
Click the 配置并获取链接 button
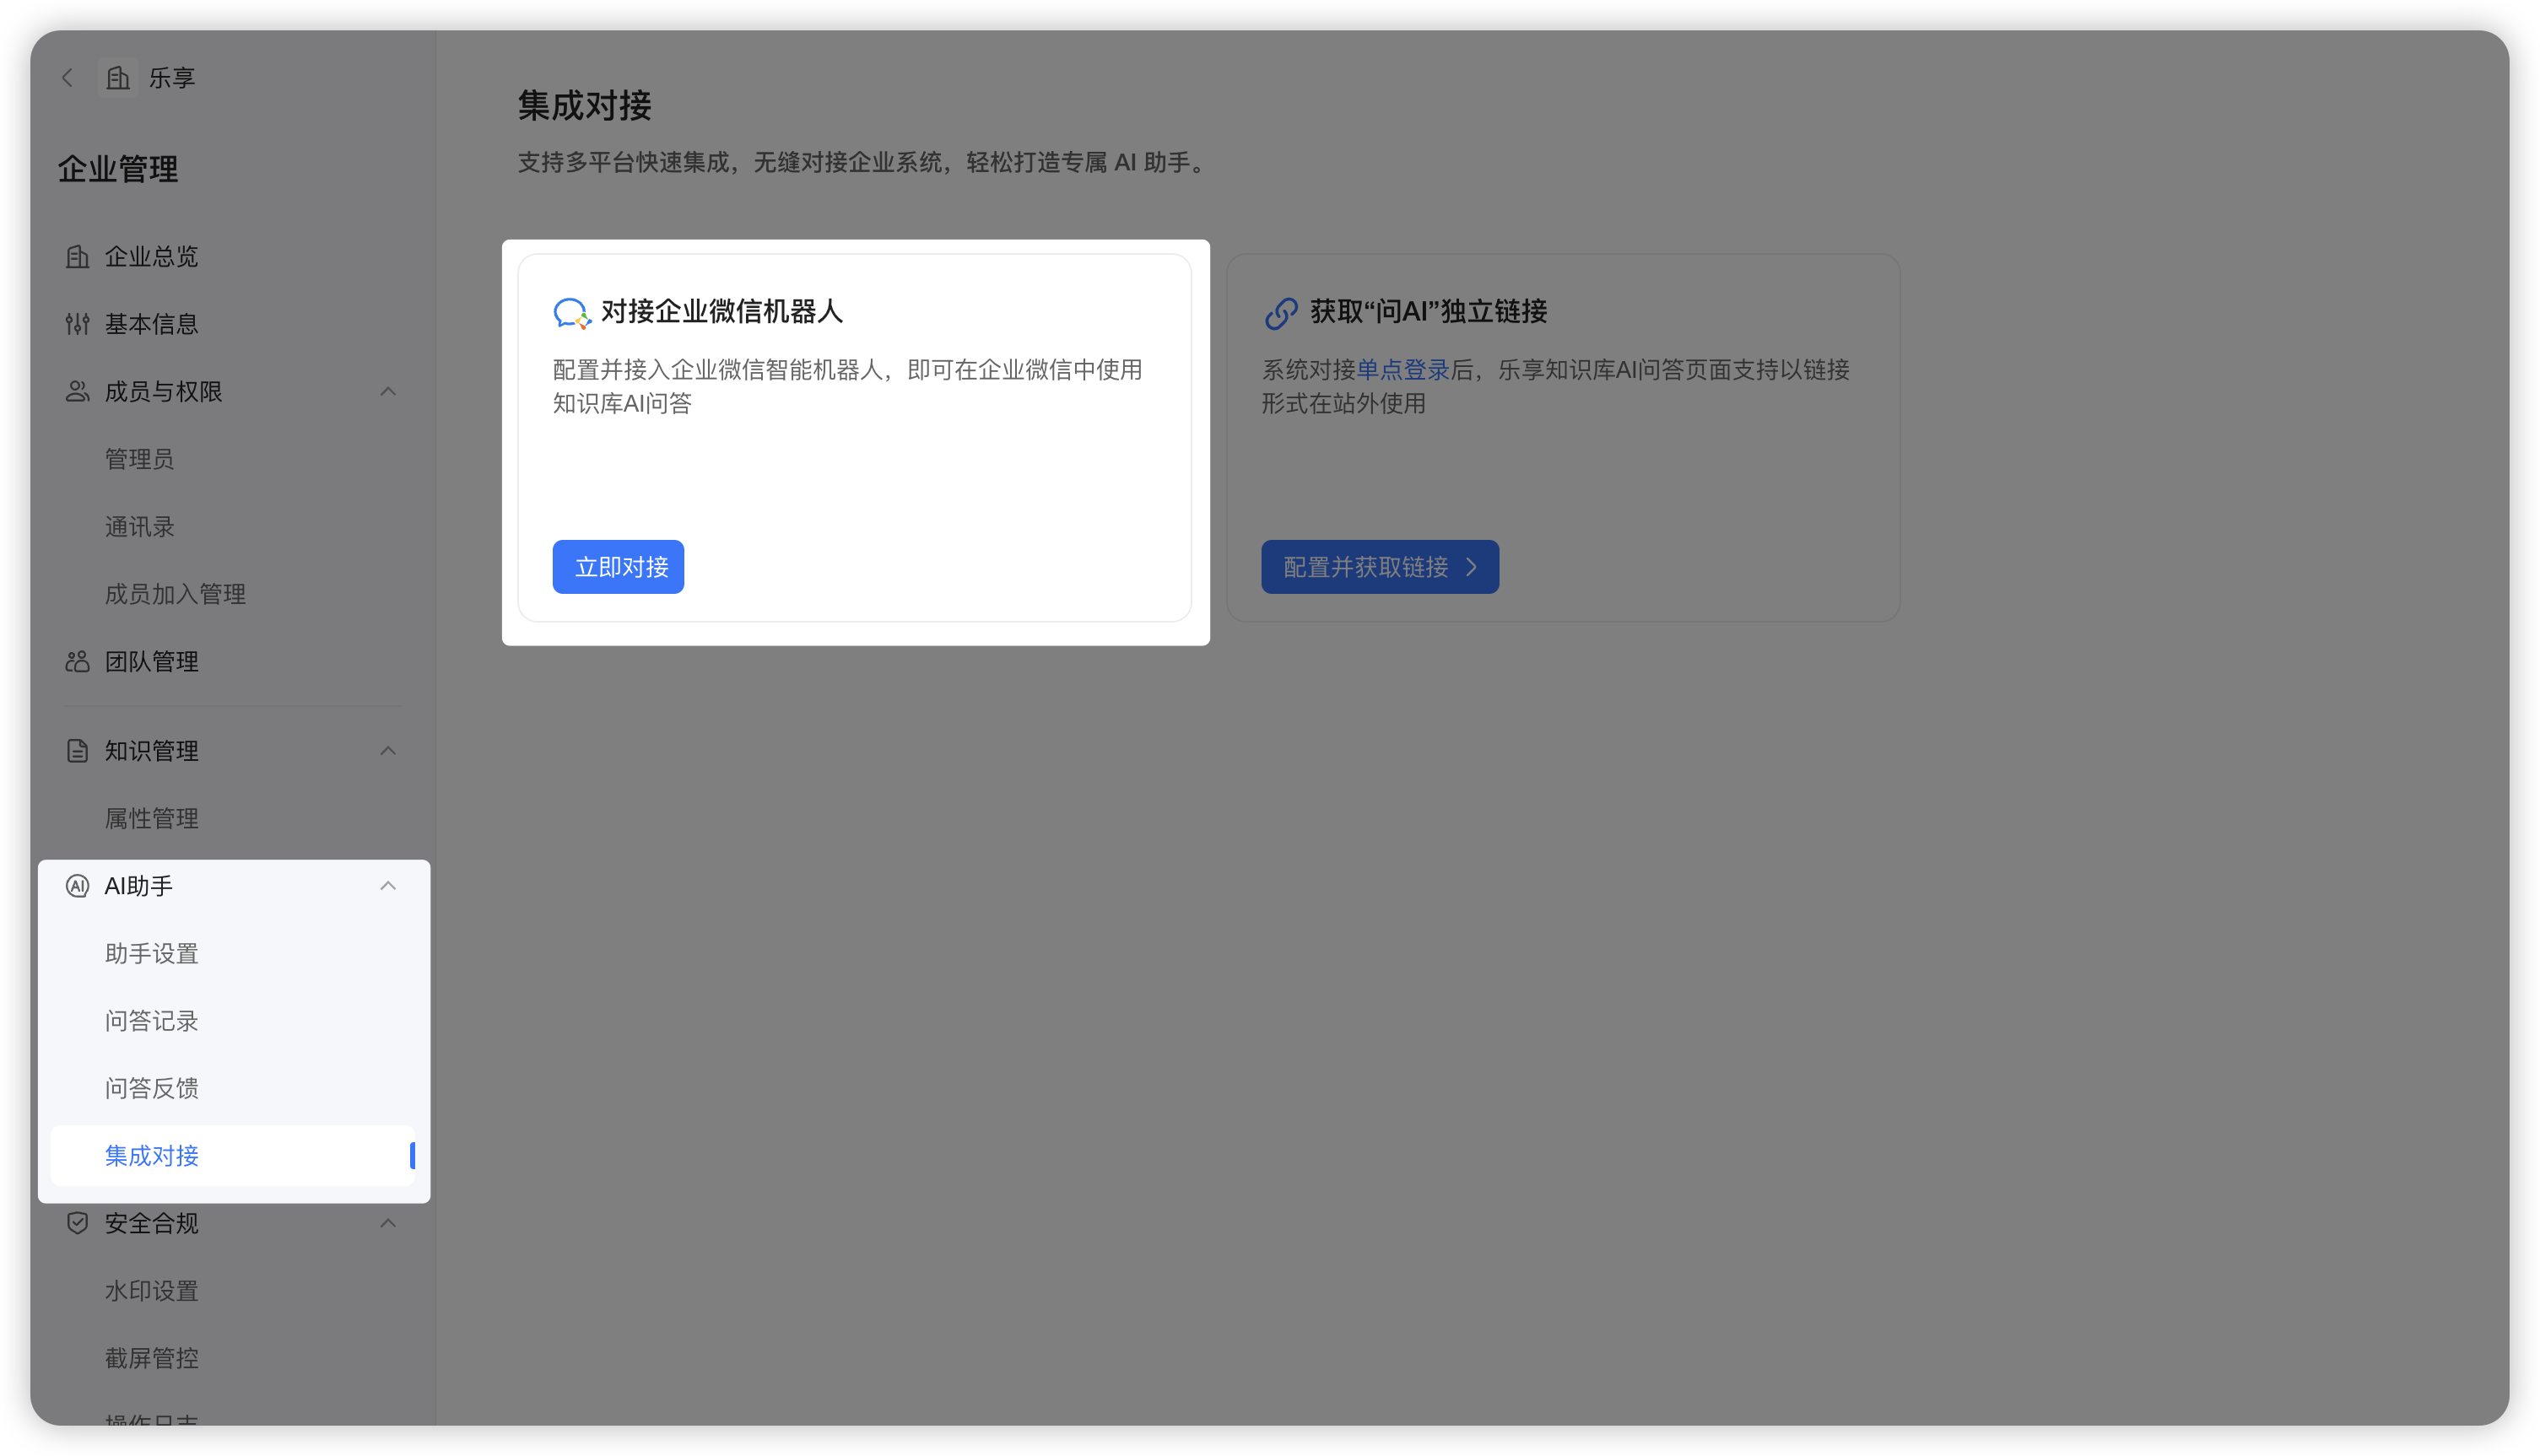coord(1380,567)
